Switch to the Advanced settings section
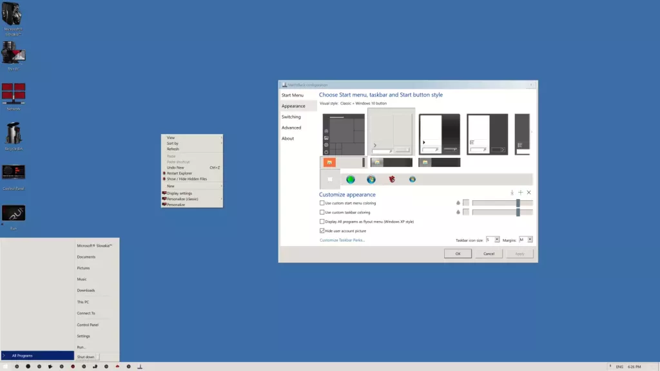The width and height of the screenshot is (660, 371). click(291, 128)
